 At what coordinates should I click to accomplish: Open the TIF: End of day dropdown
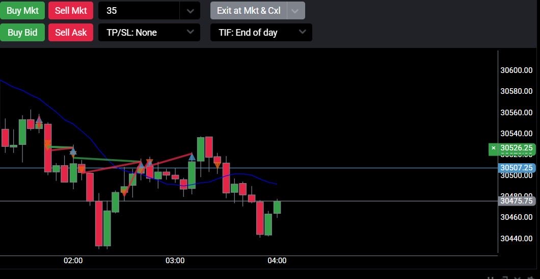point(261,33)
